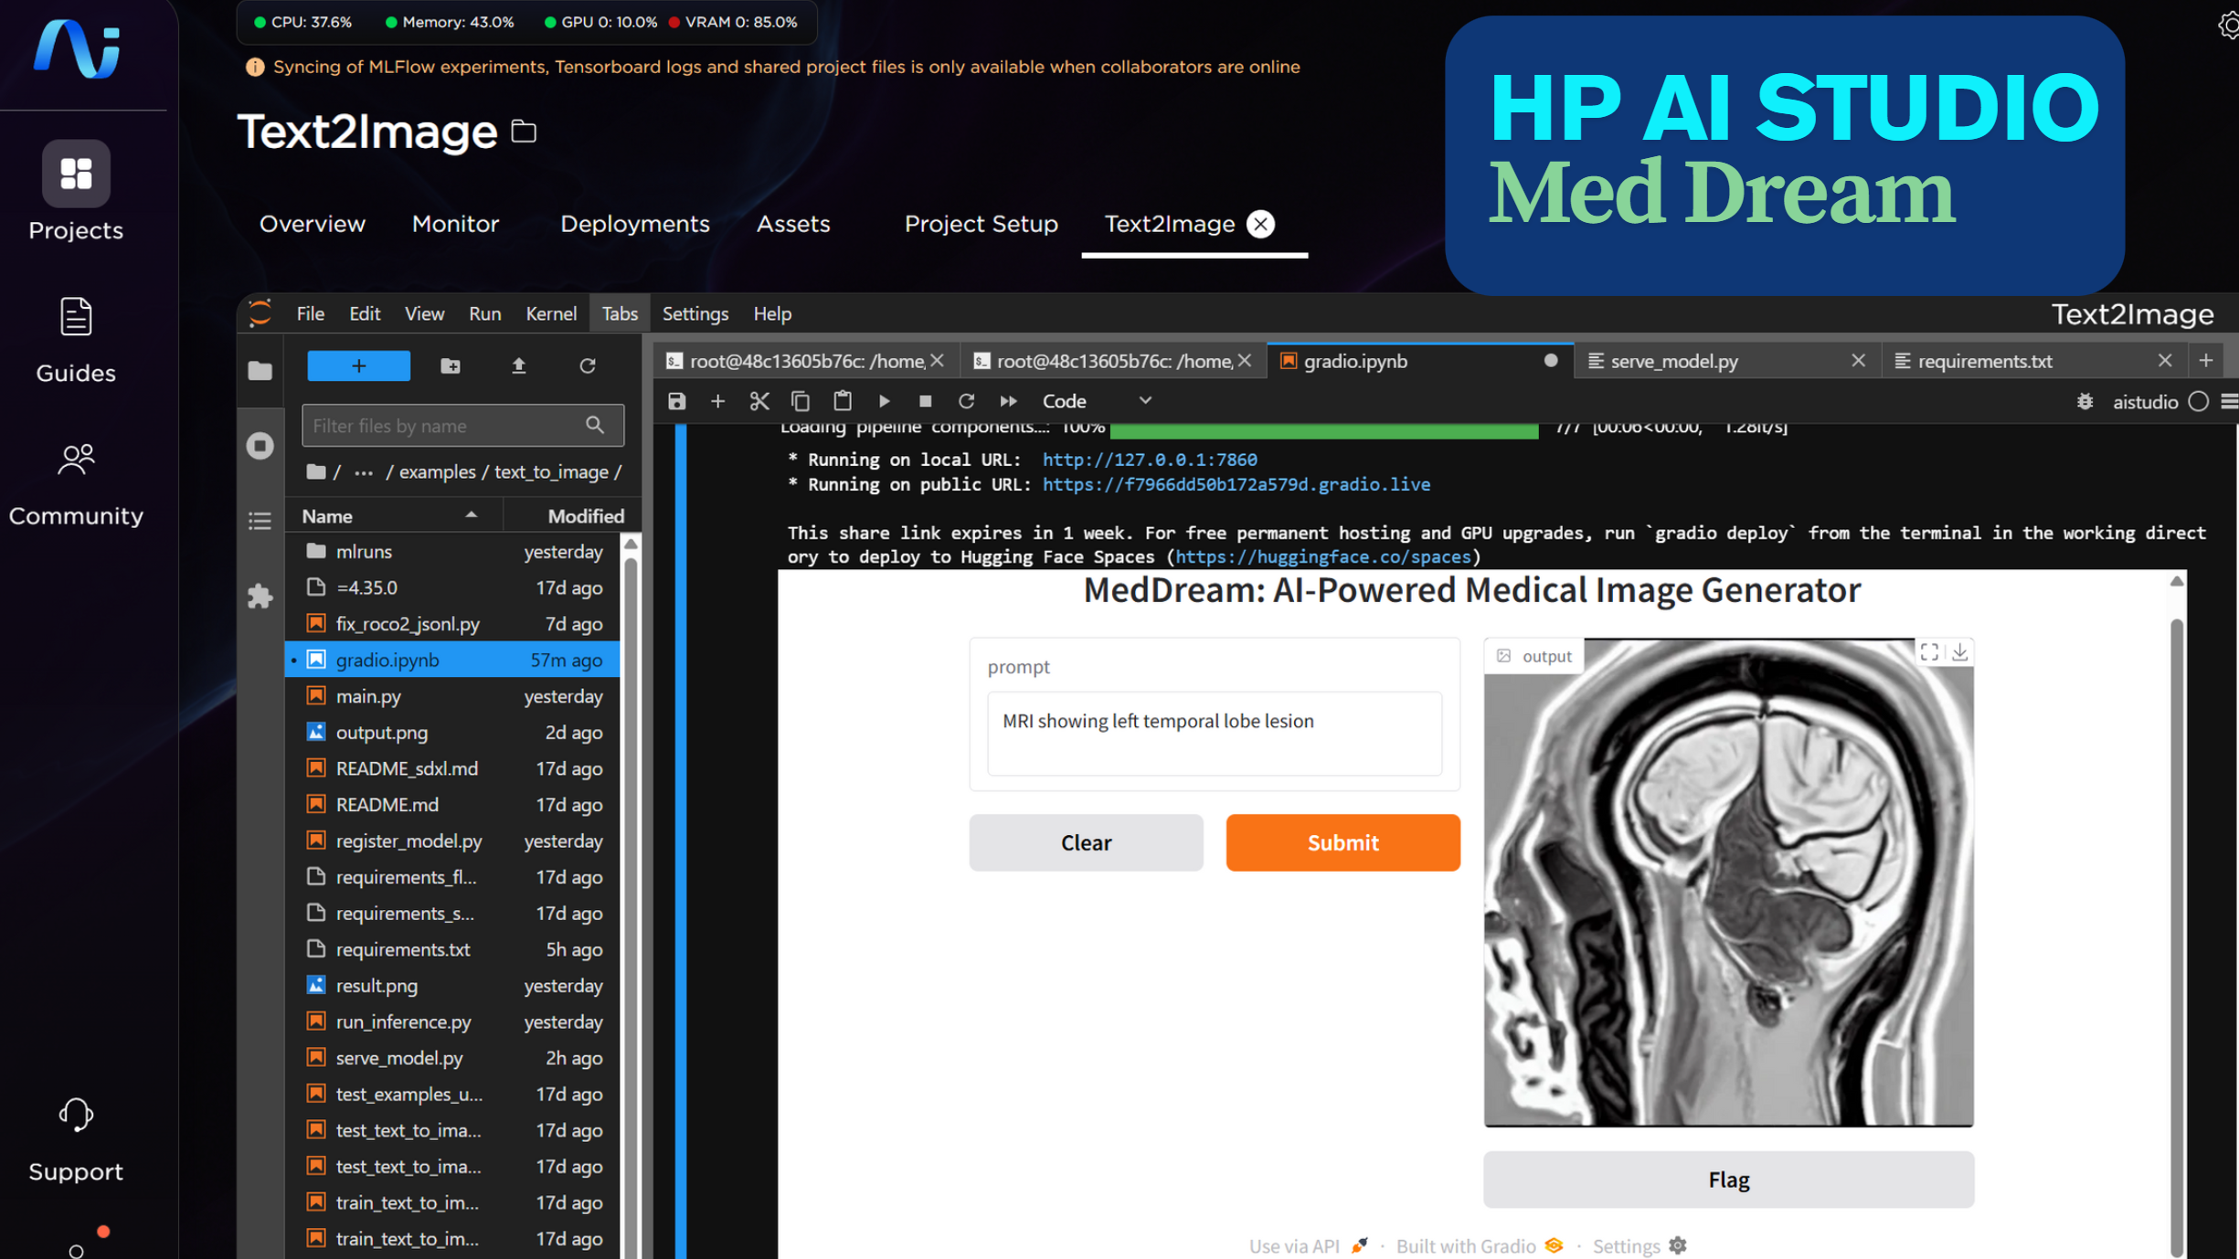Open the Kernel menu
This screenshot has height=1259, width=2239.
[x=550, y=313]
